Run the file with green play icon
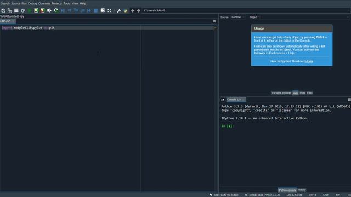This screenshot has height=197, width=351. [29, 10]
